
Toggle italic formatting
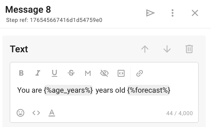[38, 73]
